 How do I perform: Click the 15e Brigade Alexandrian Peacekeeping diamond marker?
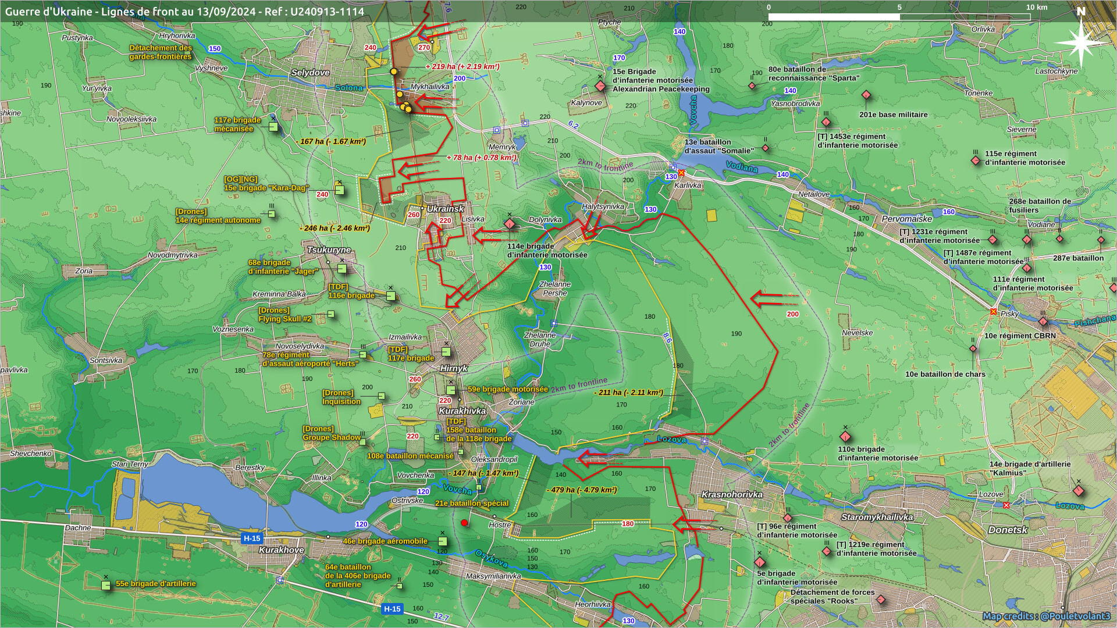(600, 87)
